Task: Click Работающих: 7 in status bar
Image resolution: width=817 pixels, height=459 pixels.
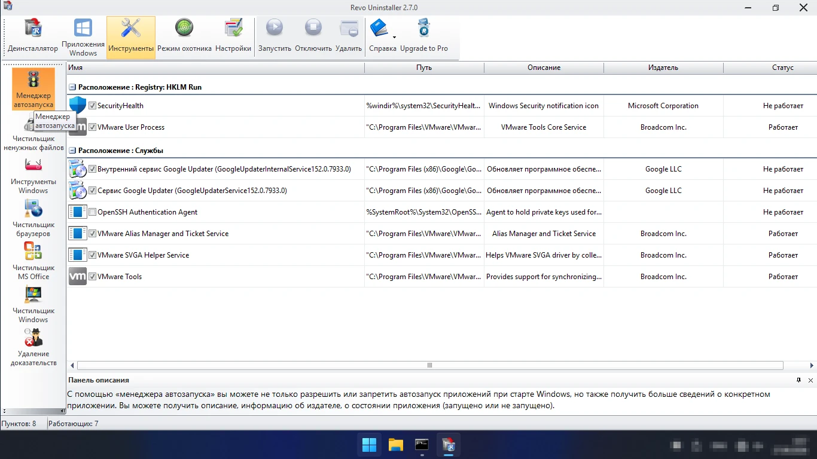Action: point(74,424)
